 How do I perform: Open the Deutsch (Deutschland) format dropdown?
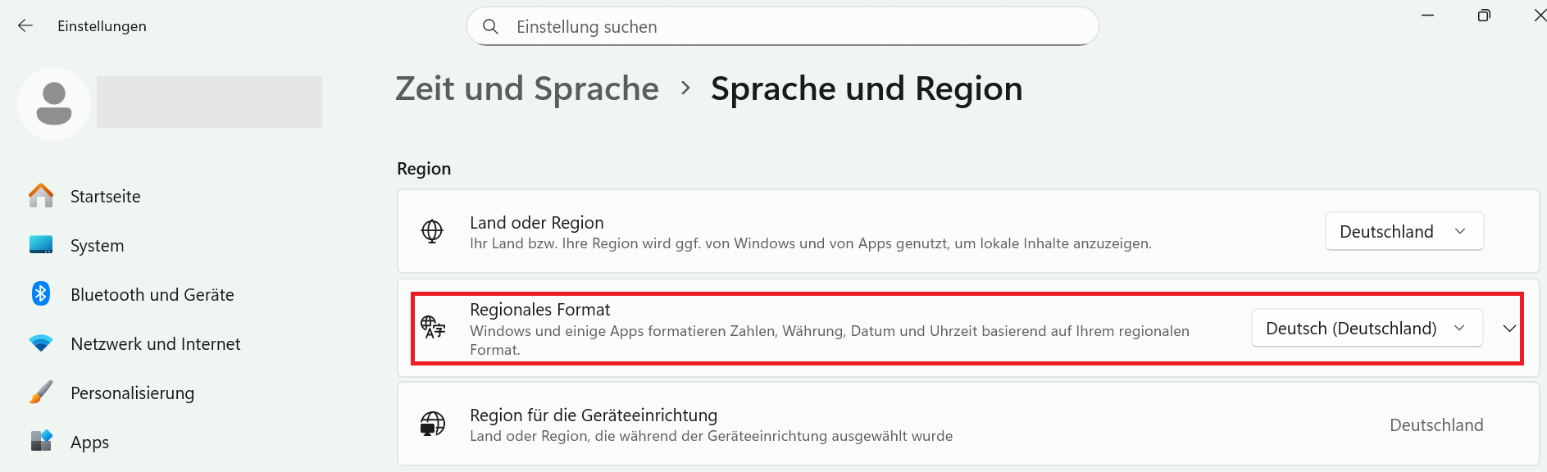point(1366,329)
